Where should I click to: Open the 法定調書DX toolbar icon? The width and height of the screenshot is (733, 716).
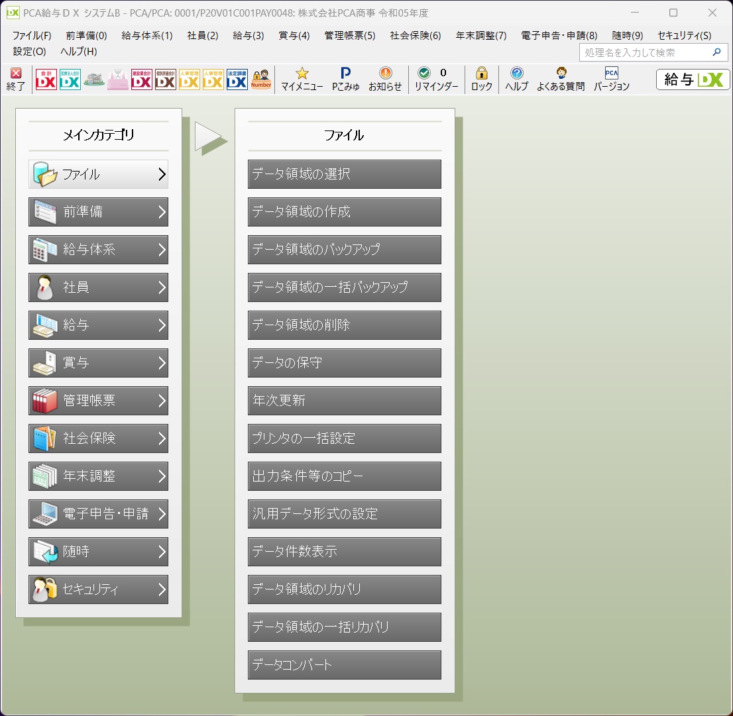(x=237, y=79)
